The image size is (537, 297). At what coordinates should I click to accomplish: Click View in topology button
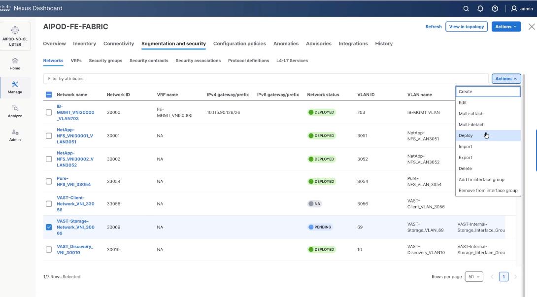tap(466, 26)
